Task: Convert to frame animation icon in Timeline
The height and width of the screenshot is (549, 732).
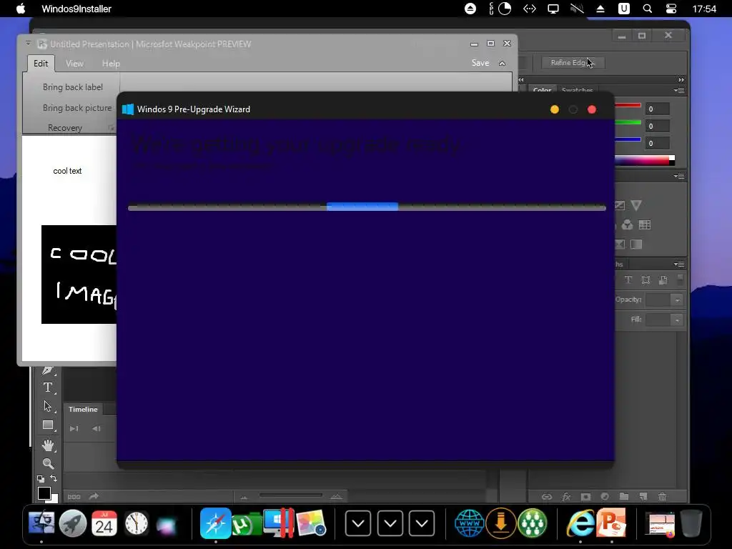Action: (x=74, y=497)
